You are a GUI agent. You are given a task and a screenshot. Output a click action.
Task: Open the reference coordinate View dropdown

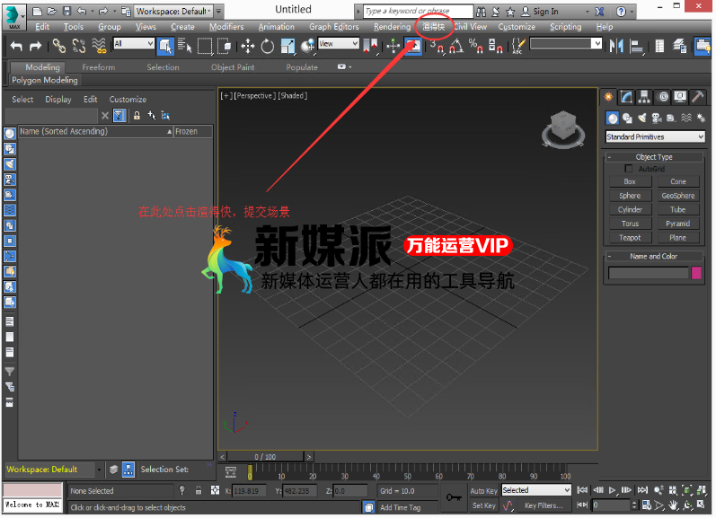(339, 44)
